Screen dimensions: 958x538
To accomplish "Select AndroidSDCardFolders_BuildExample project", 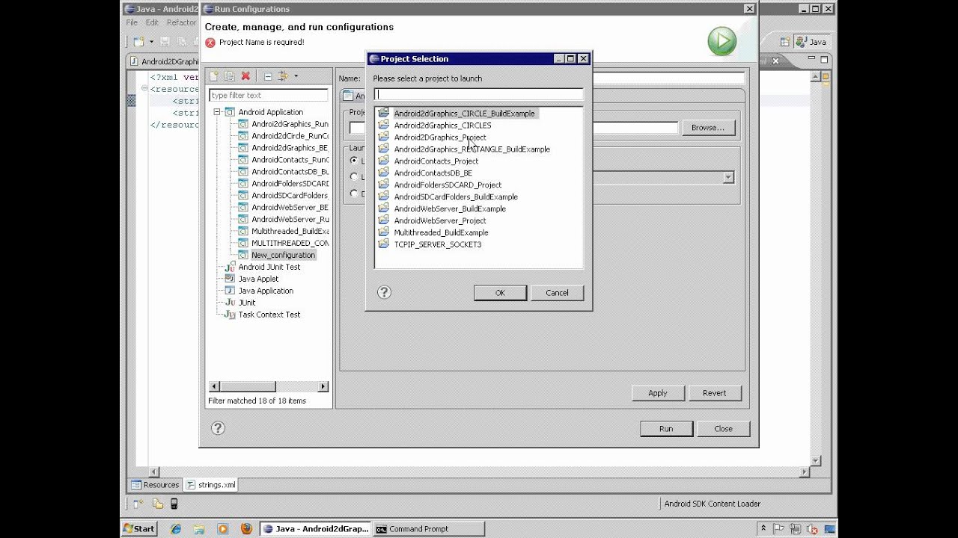I will click(x=456, y=197).
